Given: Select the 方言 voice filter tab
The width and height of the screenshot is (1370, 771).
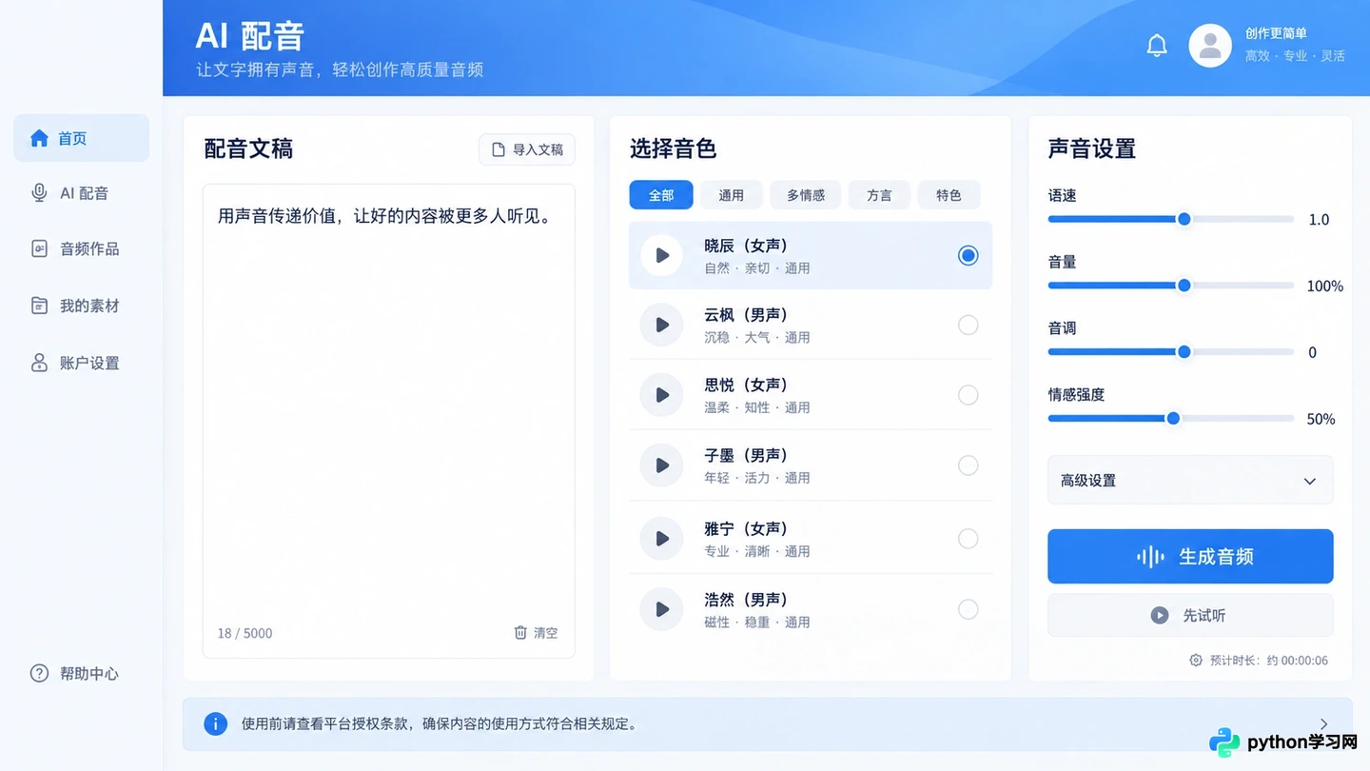Looking at the screenshot, I should click(879, 195).
